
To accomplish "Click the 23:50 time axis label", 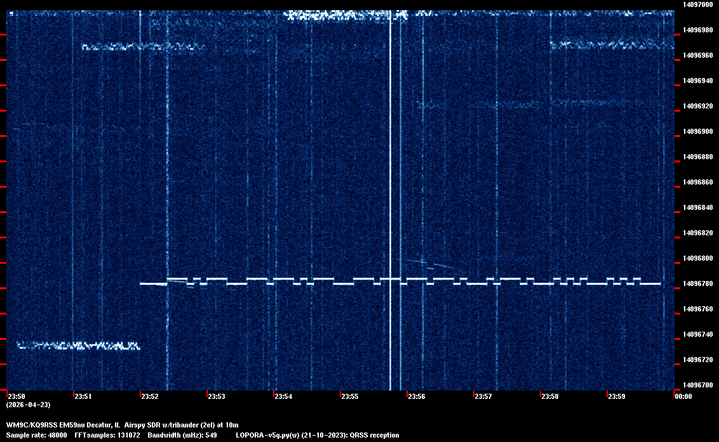I will (16, 396).
